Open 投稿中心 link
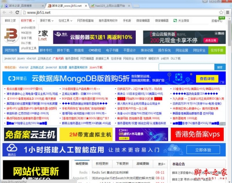232x183 pixels. [x=217, y=21]
